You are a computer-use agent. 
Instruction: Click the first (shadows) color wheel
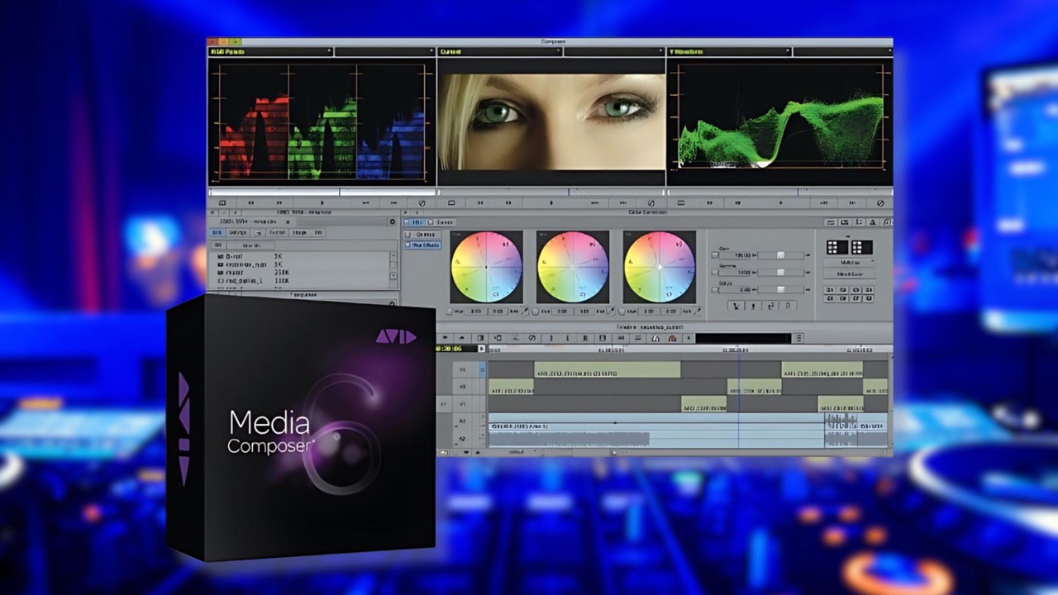(486, 267)
